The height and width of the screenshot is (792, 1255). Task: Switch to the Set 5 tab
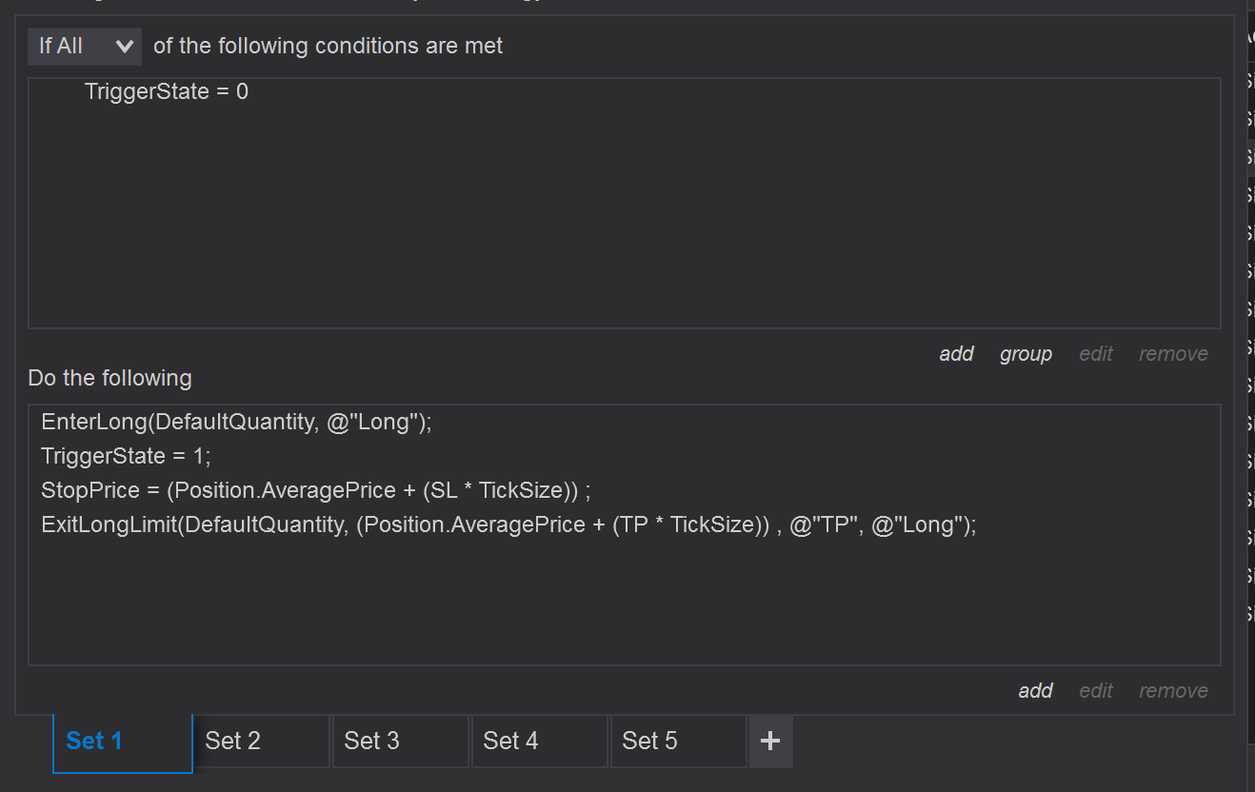(x=678, y=742)
